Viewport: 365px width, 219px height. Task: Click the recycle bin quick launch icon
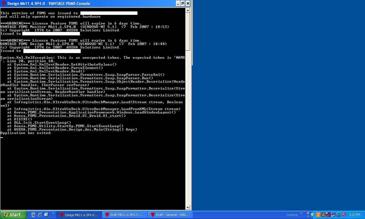(x=33, y=215)
